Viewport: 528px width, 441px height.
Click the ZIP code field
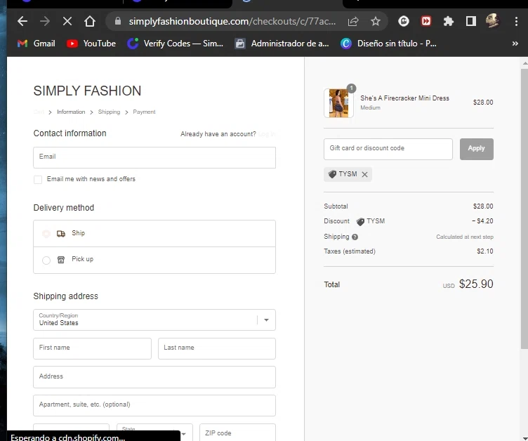(x=237, y=433)
